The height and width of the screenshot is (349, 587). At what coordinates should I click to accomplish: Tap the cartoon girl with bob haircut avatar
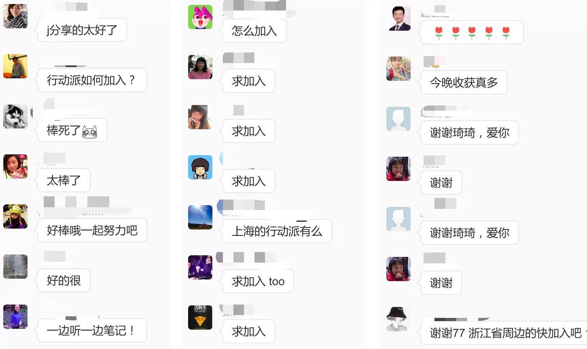[x=200, y=167]
